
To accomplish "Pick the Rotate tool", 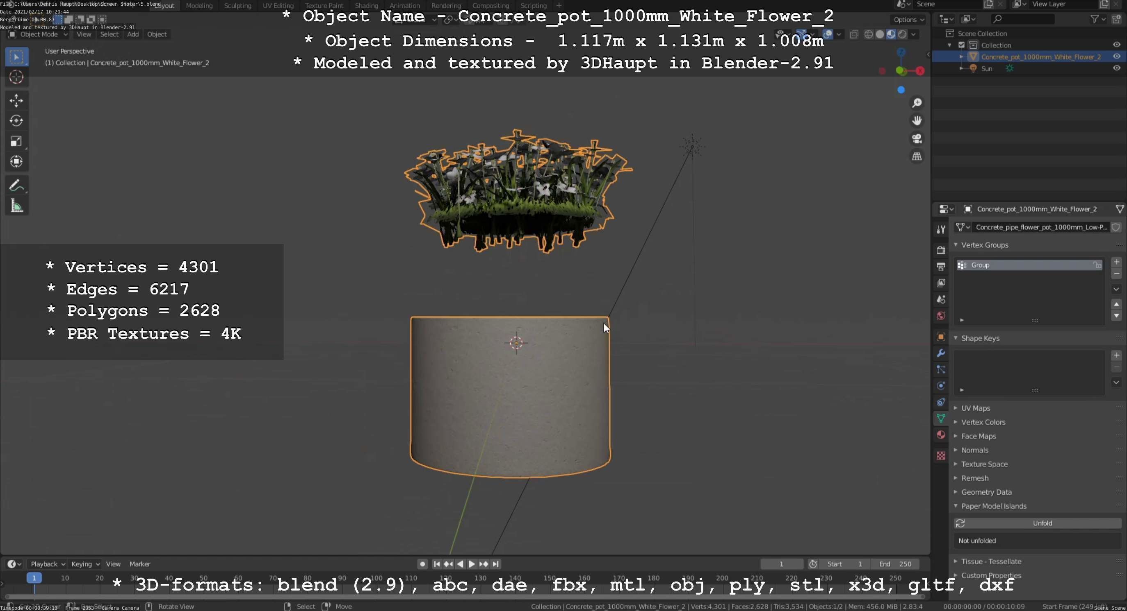I will (17, 121).
